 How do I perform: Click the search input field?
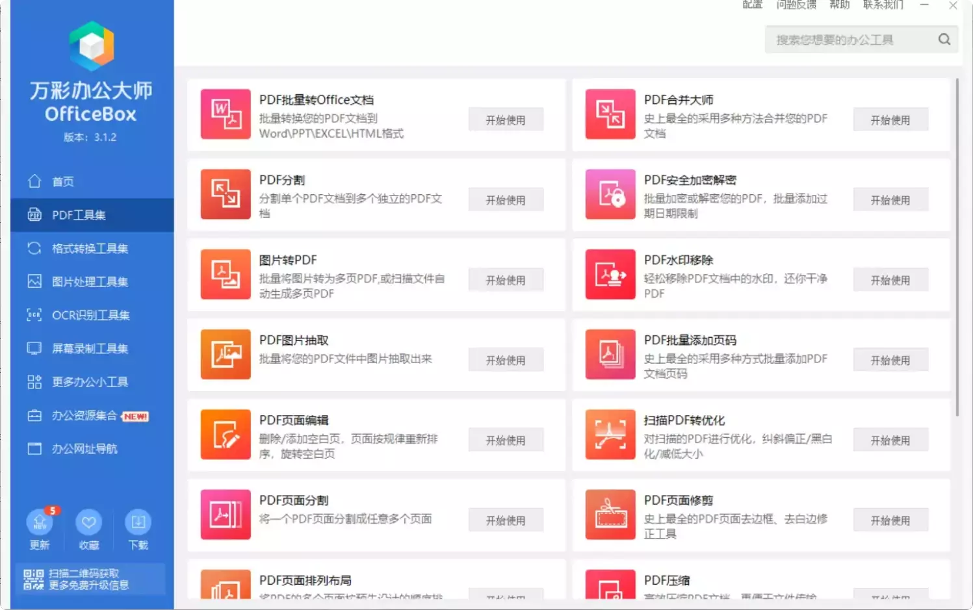845,39
